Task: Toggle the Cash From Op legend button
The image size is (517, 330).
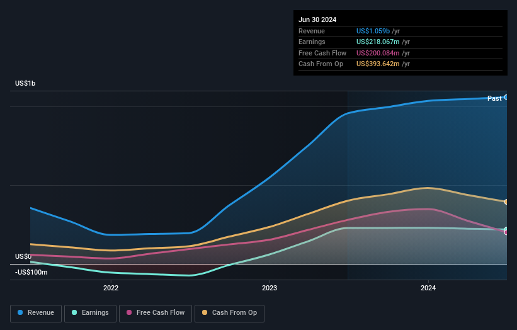Action: [x=229, y=313]
